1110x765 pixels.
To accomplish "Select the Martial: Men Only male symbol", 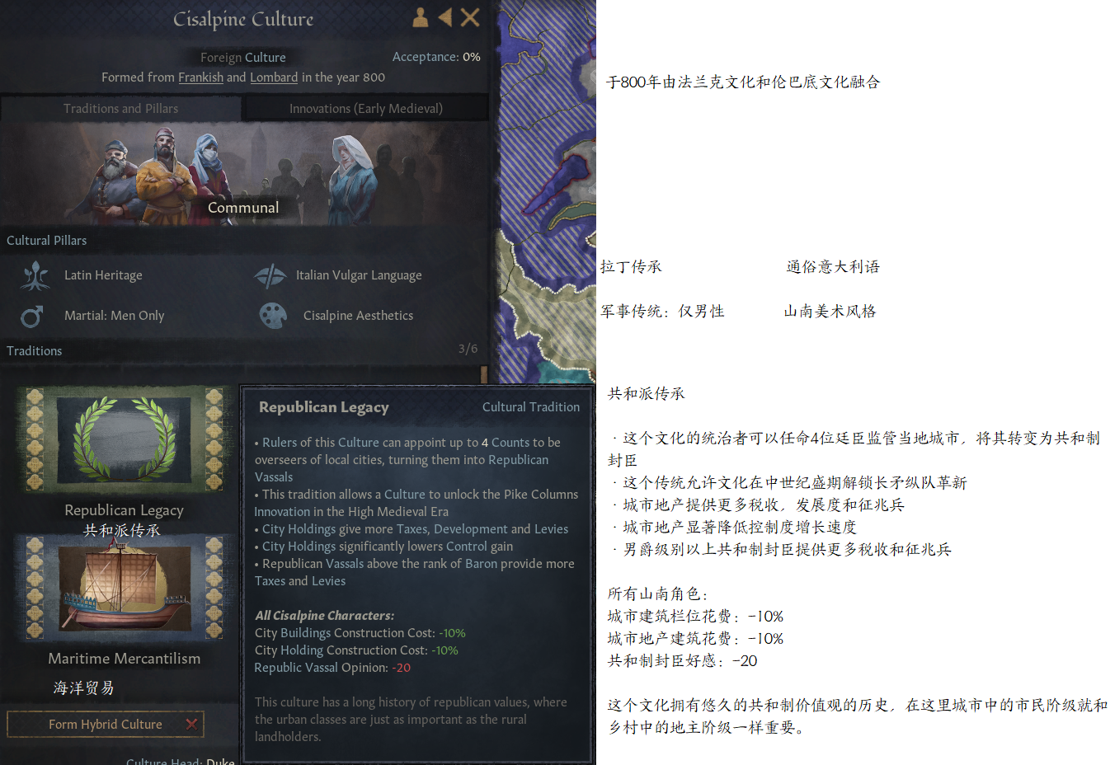I will pyautogui.click(x=32, y=316).
